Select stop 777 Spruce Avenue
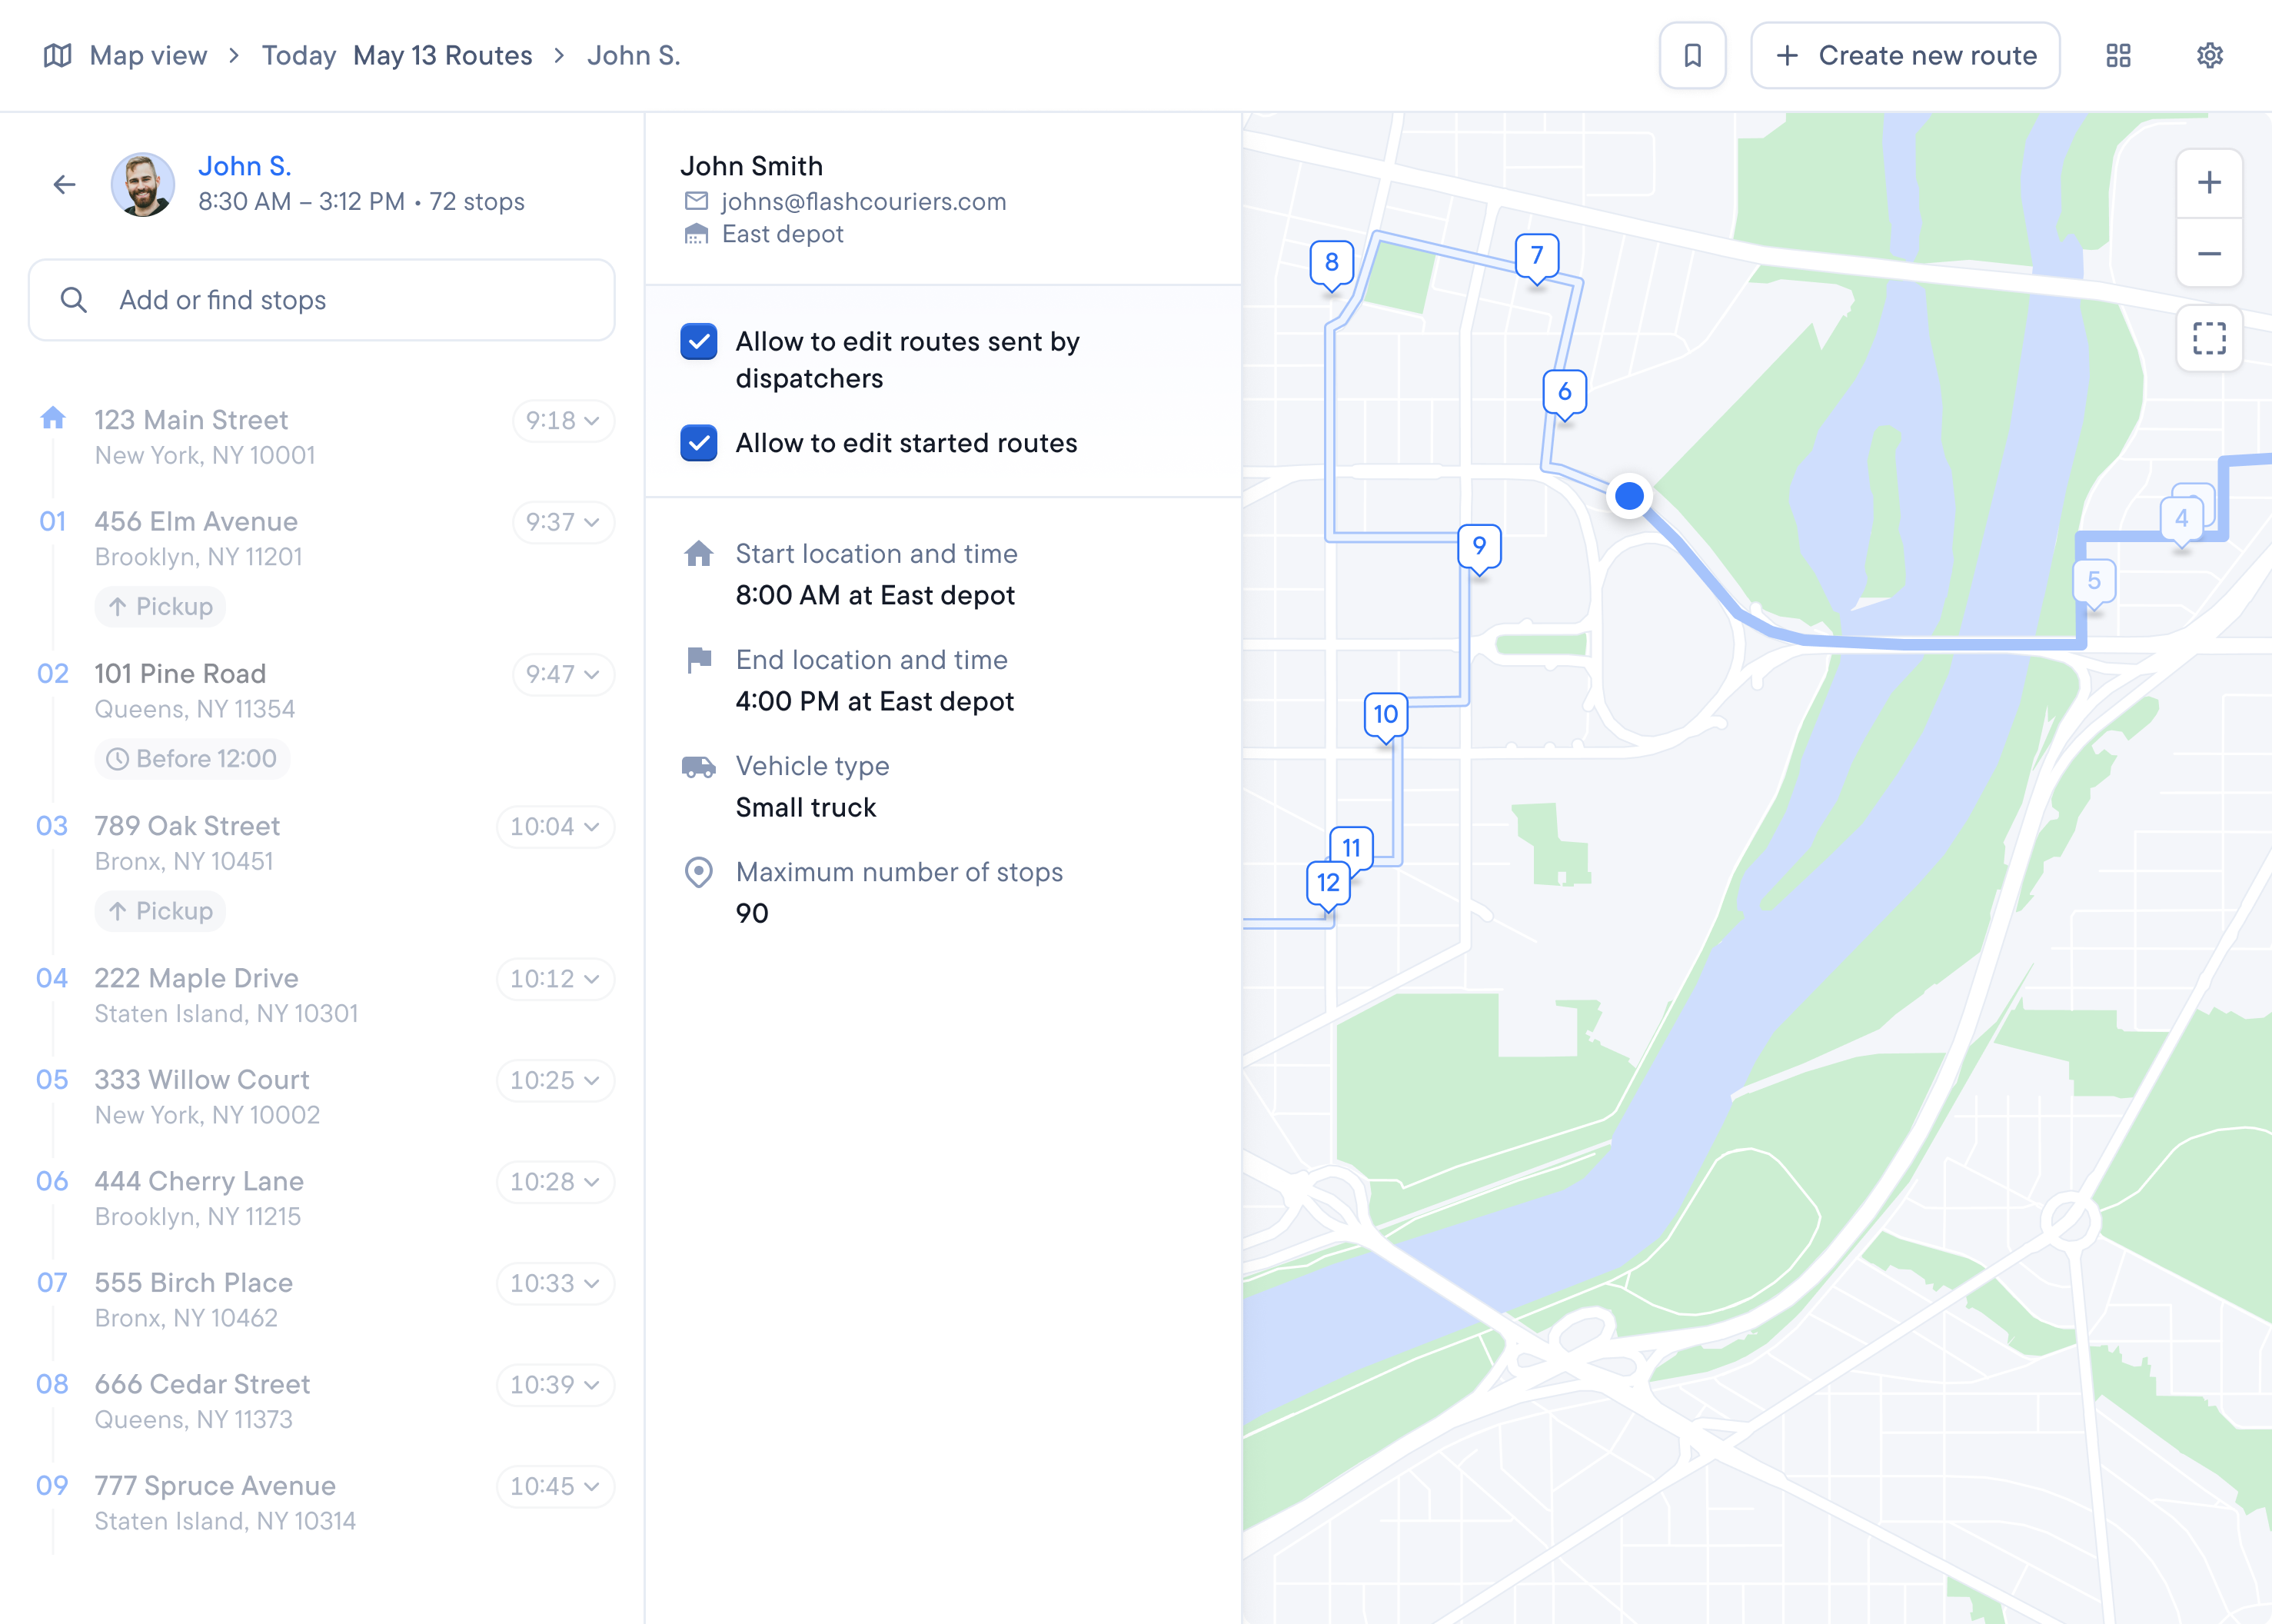Image resolution: width=2272 pixels, height=1624 pixels. click(215, 1486)
